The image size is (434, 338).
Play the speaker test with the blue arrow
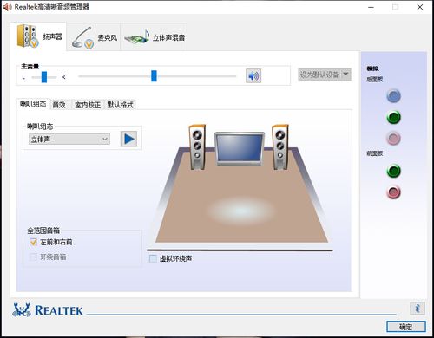click(x=128, y=139)
